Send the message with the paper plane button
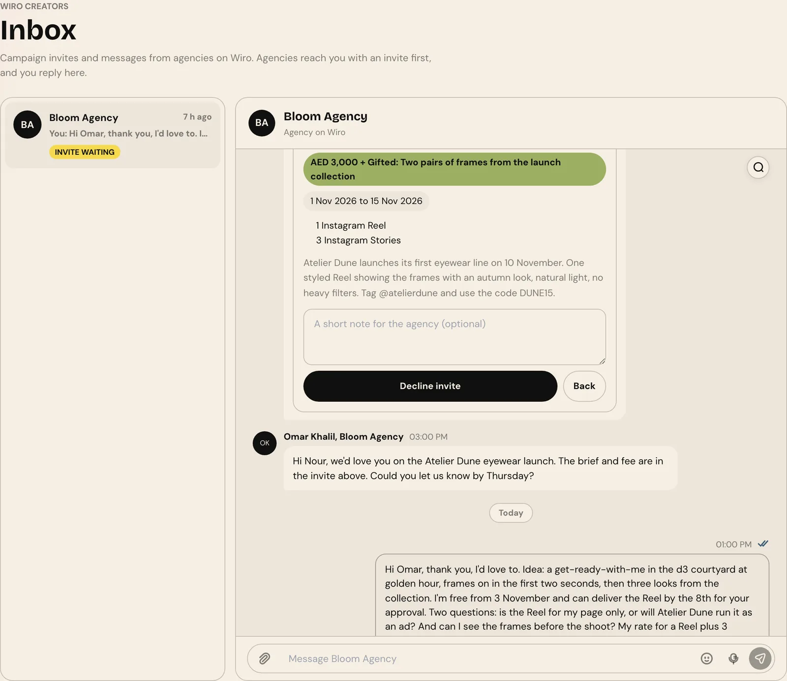The image size is (787, 681). pyautogui.click(x=760, y=658)
